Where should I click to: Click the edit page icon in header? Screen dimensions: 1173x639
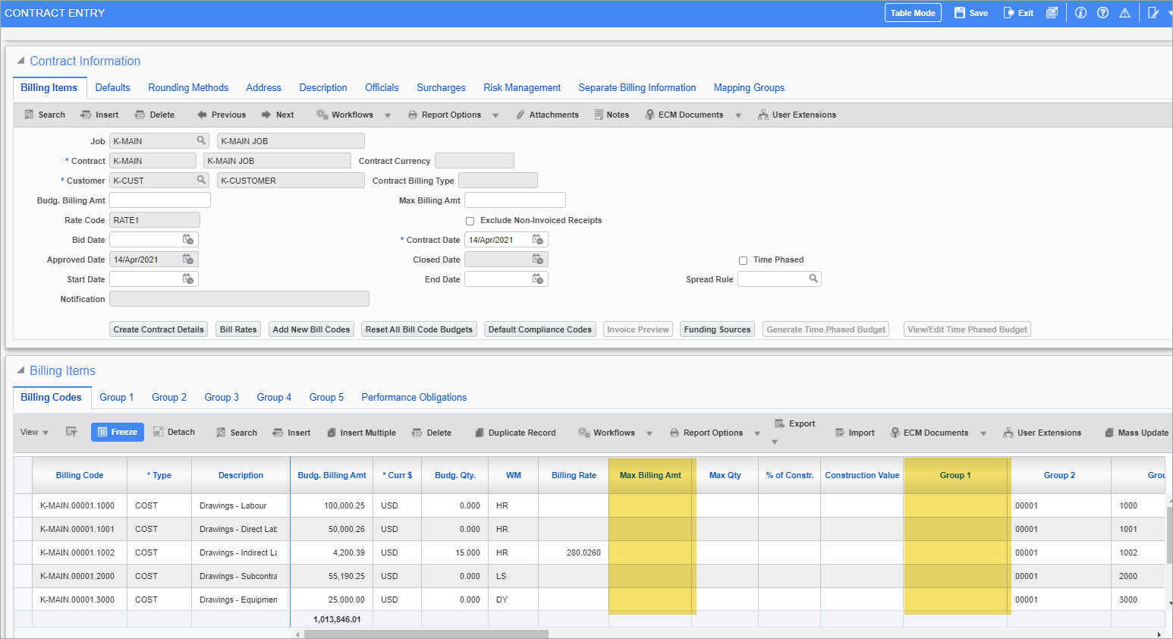point(1153,13)
